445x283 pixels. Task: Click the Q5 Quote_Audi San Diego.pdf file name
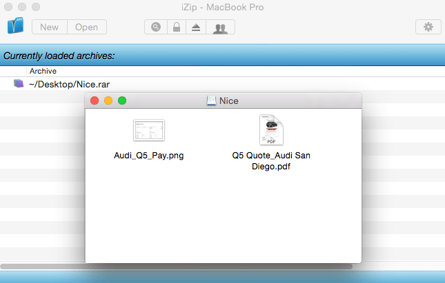pos(271,161)
